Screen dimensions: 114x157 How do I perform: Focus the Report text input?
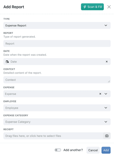pos(57,43)
